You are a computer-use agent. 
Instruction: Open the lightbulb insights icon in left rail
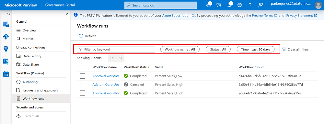(6, 49)
